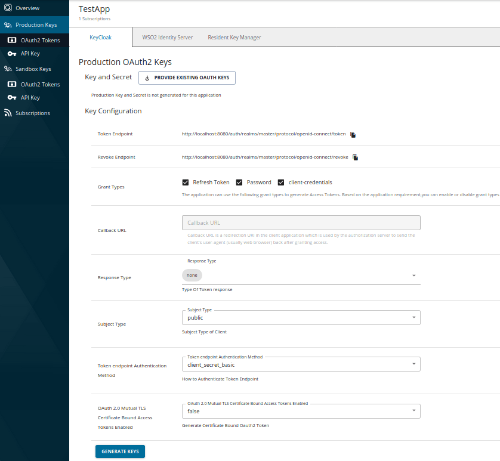Click Provide Existing OAuth Keys
Screen dimensions: 500x461
(x=187, y=78)
